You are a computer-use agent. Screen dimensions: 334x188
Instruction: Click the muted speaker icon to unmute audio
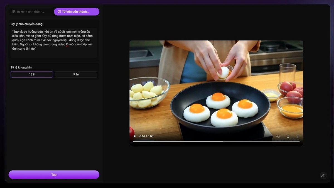(278, 136)
